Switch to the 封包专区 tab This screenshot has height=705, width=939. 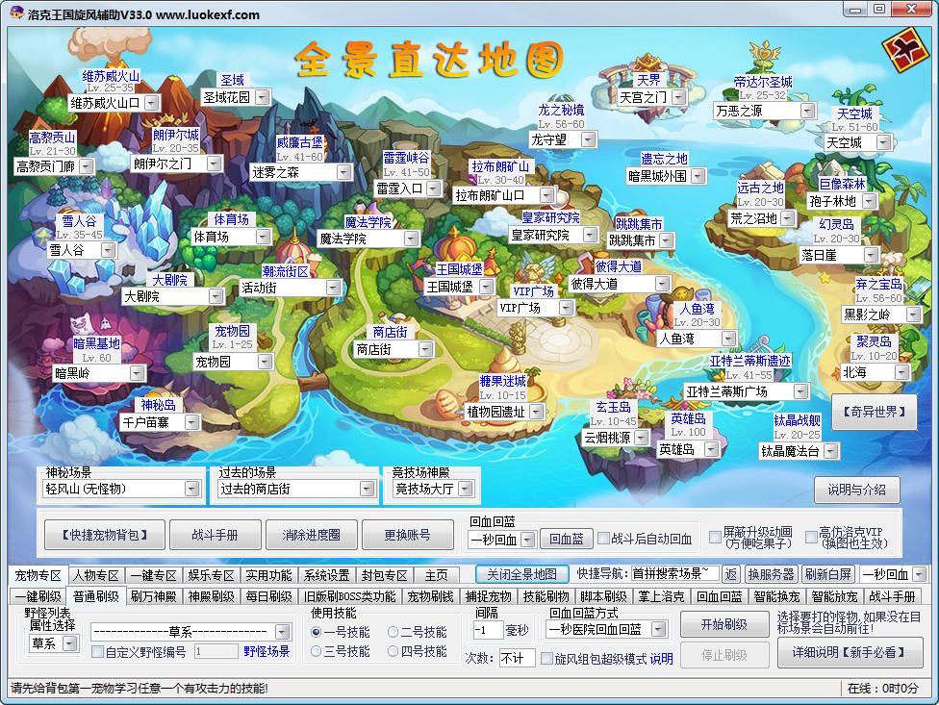pyautogui.click(x=384, y=576)
